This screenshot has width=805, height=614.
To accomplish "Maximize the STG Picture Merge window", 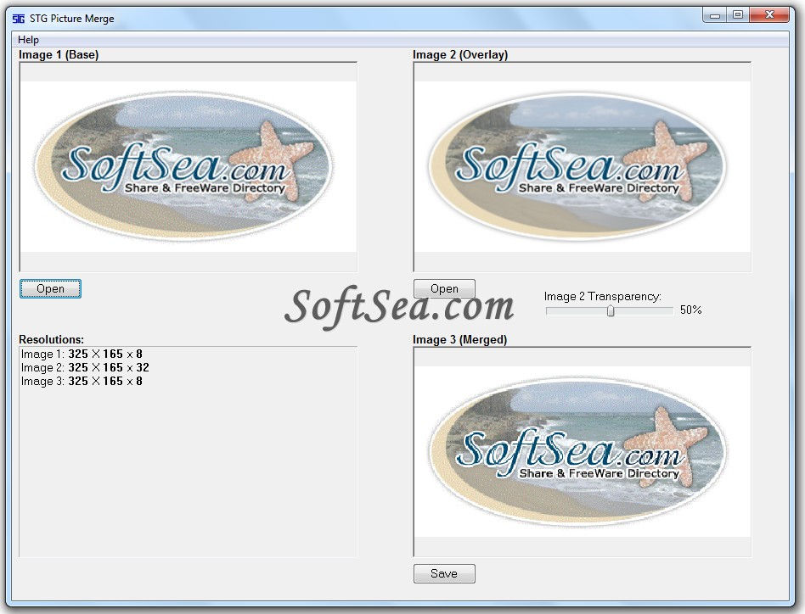I will point(738,15).
